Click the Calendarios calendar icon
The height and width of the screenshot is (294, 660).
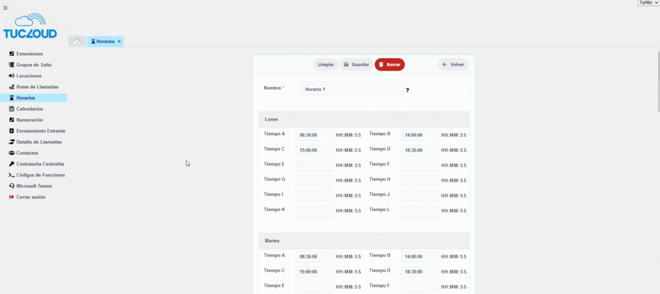(11, 109)
